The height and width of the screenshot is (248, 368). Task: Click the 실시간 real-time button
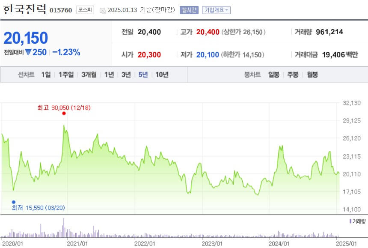tap(189, 9)
